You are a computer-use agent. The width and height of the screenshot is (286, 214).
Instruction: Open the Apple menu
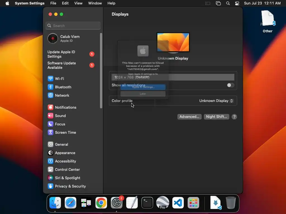coord(7,3)
